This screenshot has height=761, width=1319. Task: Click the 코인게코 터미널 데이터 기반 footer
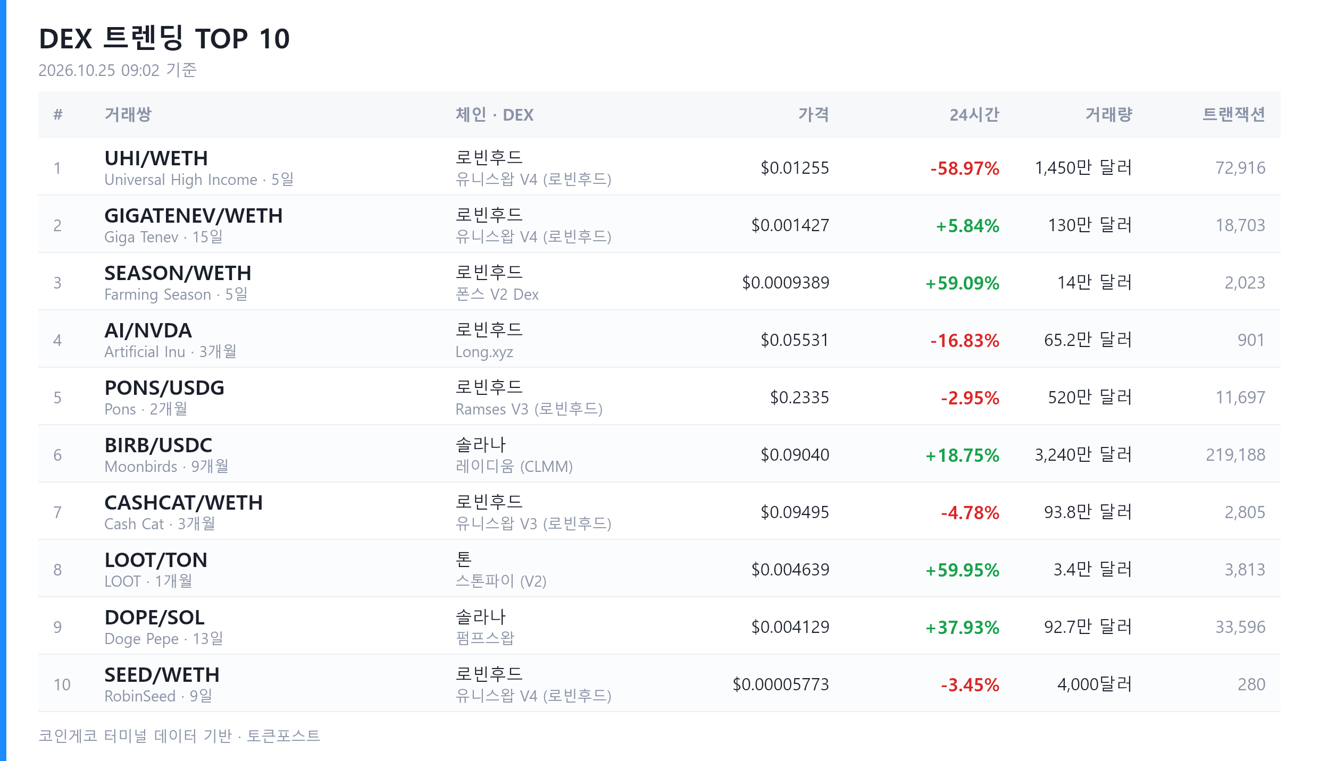135,736
